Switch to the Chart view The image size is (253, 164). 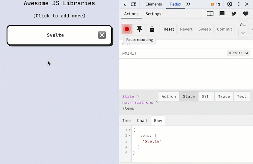tap(142, 121)
